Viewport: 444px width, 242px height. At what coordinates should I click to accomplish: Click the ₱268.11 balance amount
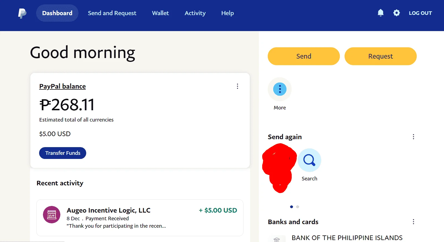[x=67, y=105]
